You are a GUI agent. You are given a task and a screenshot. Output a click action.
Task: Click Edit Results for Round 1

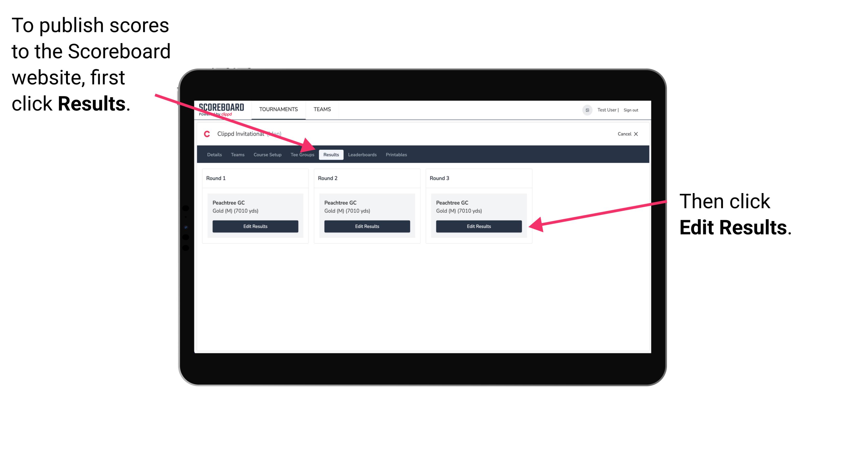[256, 226]
